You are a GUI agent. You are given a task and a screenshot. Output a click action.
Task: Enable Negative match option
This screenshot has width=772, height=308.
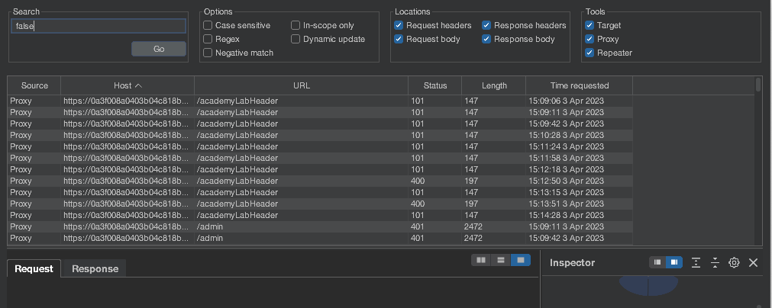208,53
